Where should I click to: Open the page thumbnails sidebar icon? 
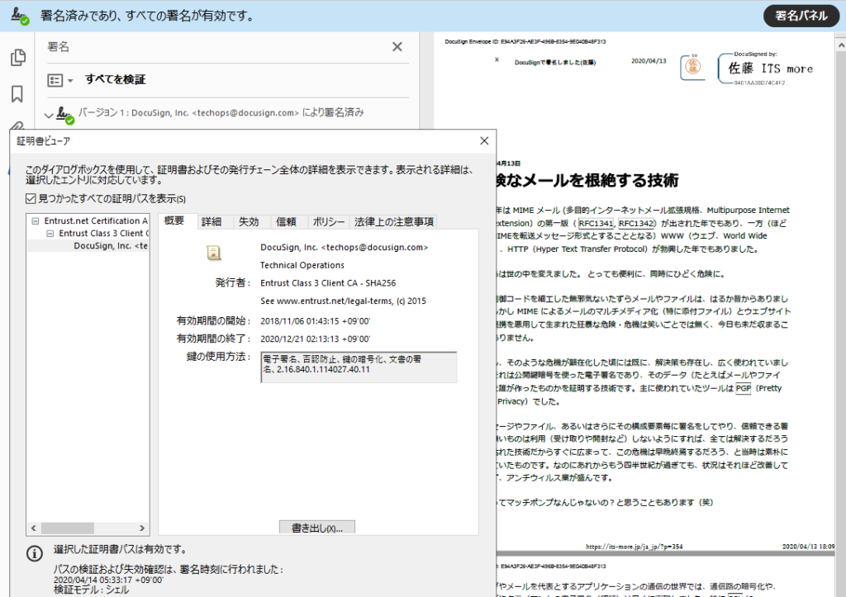tap(17, 58)
